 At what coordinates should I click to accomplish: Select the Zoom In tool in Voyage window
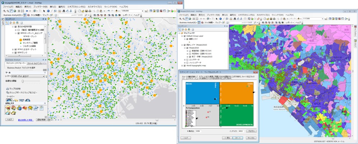pos(4,11)
